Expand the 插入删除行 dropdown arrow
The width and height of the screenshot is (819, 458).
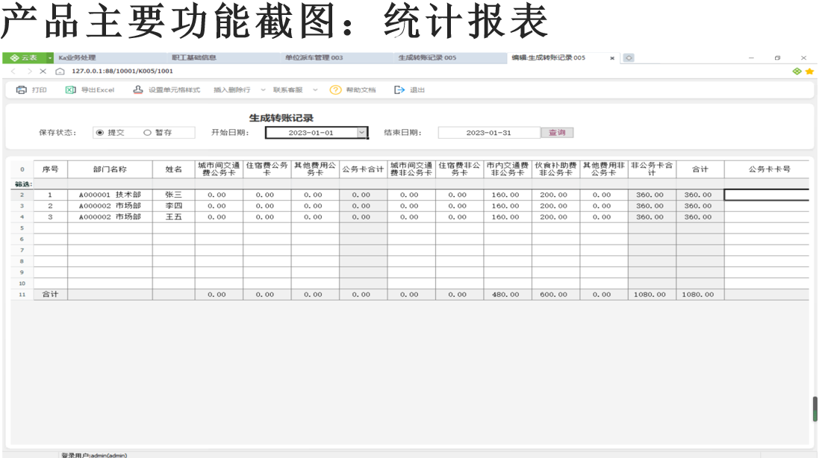263,90
